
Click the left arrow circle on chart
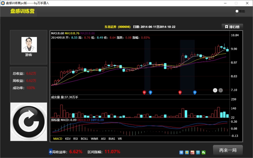point(215,90)
